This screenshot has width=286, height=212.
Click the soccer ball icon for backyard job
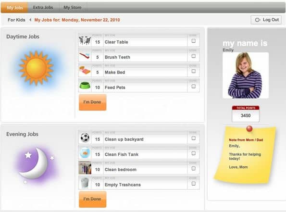point(85,137)
